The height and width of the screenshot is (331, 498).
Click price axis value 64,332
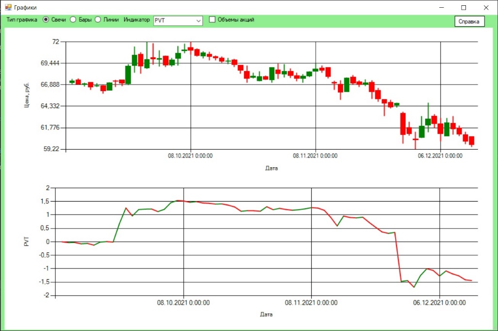(50, 106)
